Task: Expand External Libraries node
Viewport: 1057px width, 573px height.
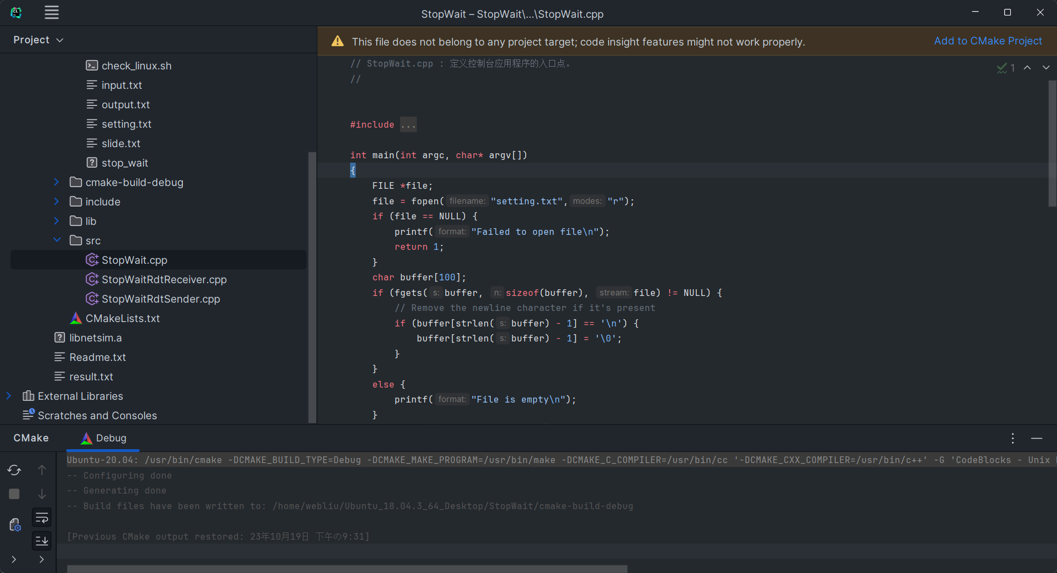Action: coord(9,396)
